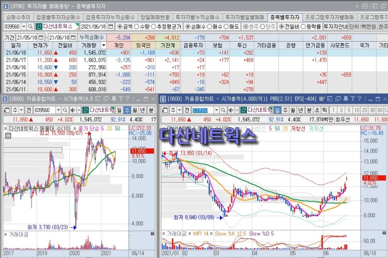Expand the stock code dropdown in the left chart

coord(58,110)
